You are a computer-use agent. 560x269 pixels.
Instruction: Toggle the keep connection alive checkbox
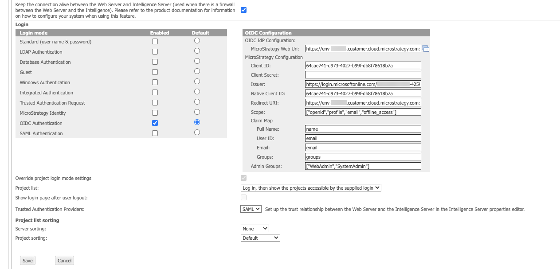pyautogui.click(x=243, y=10)
